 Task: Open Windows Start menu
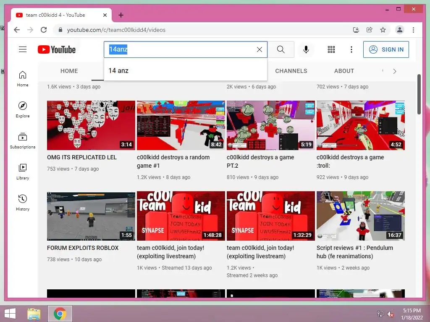click(x=10, y=314)
